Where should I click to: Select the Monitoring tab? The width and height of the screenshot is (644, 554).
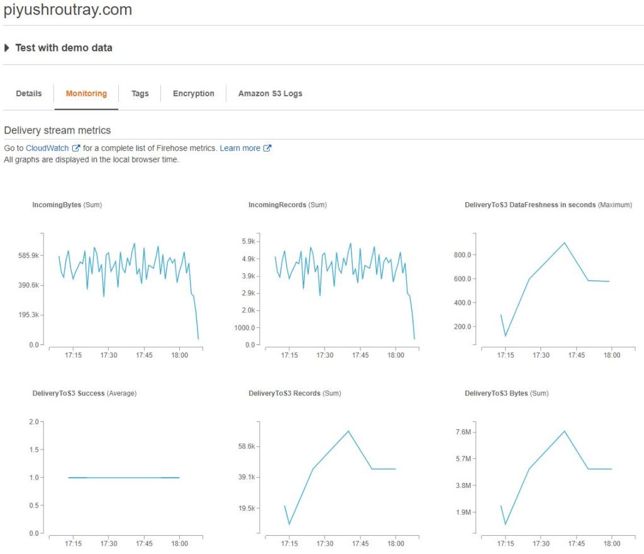click(x=86, y=93)
